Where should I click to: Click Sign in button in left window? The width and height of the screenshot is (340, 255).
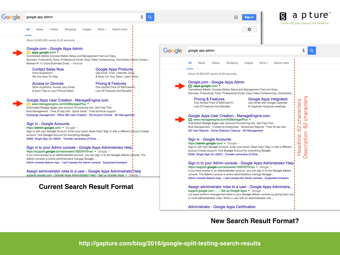tap(249, 17)
